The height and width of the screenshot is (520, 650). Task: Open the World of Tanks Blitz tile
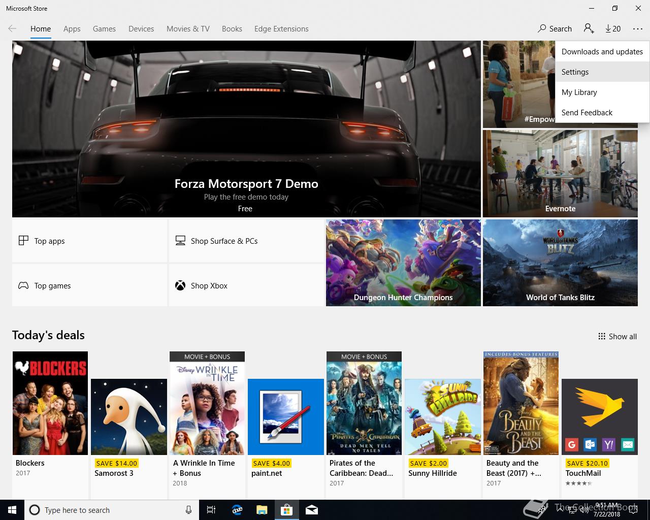560,263
